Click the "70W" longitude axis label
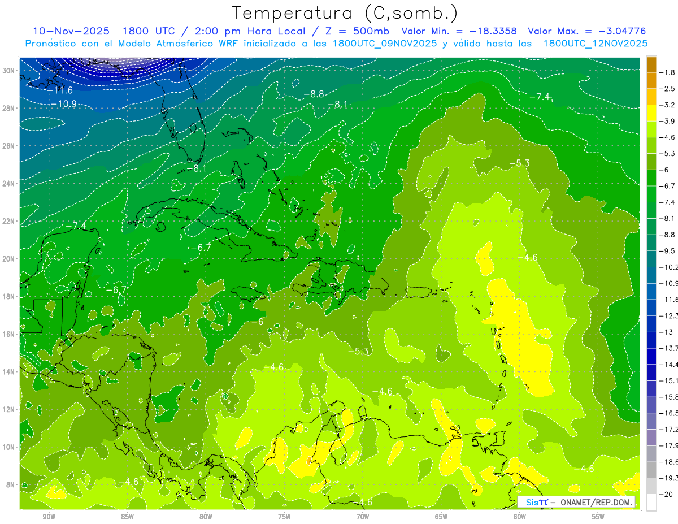 (363, 517)
